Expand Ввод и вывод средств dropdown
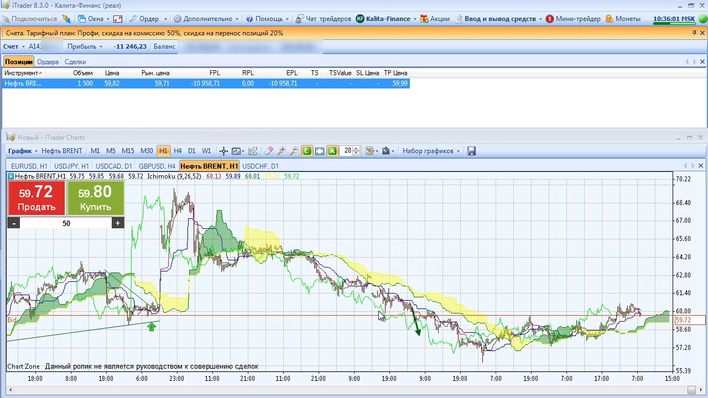This screenshot has width=708, height=398. coord(499,19)
